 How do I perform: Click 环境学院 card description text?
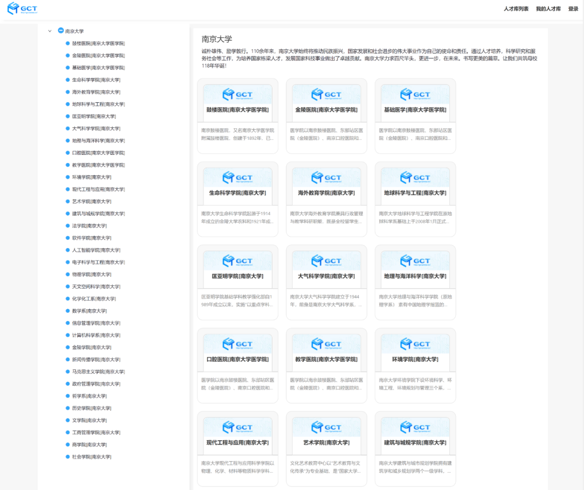click(415, 384)
